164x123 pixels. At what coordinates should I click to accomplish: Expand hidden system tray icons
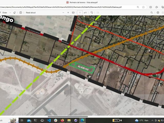[x=152, y=120]
